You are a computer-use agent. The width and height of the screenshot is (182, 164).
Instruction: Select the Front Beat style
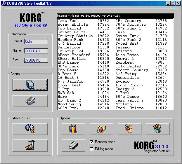[69, 85]
